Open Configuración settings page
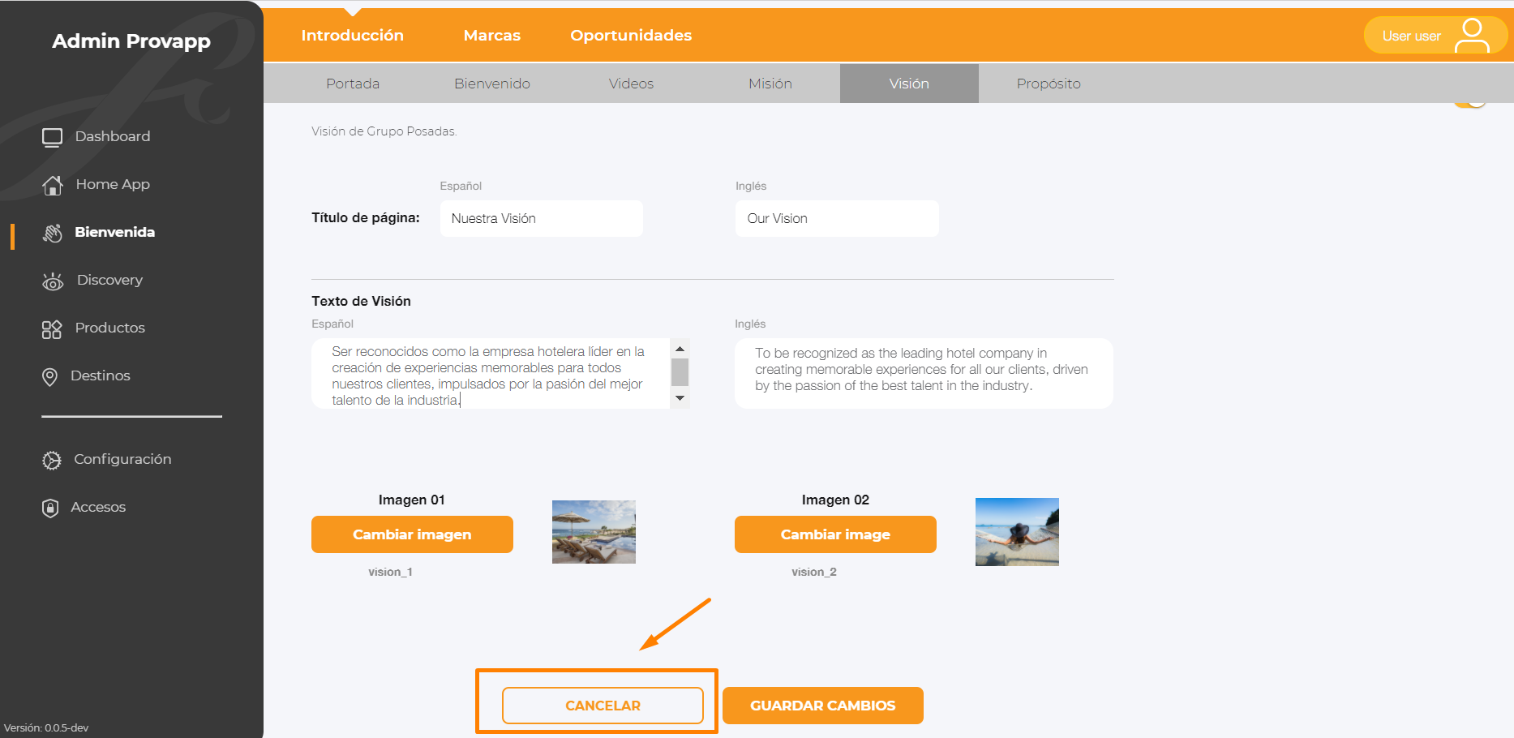The height and width of the screenshot is (738, 1514). (122, 459)
